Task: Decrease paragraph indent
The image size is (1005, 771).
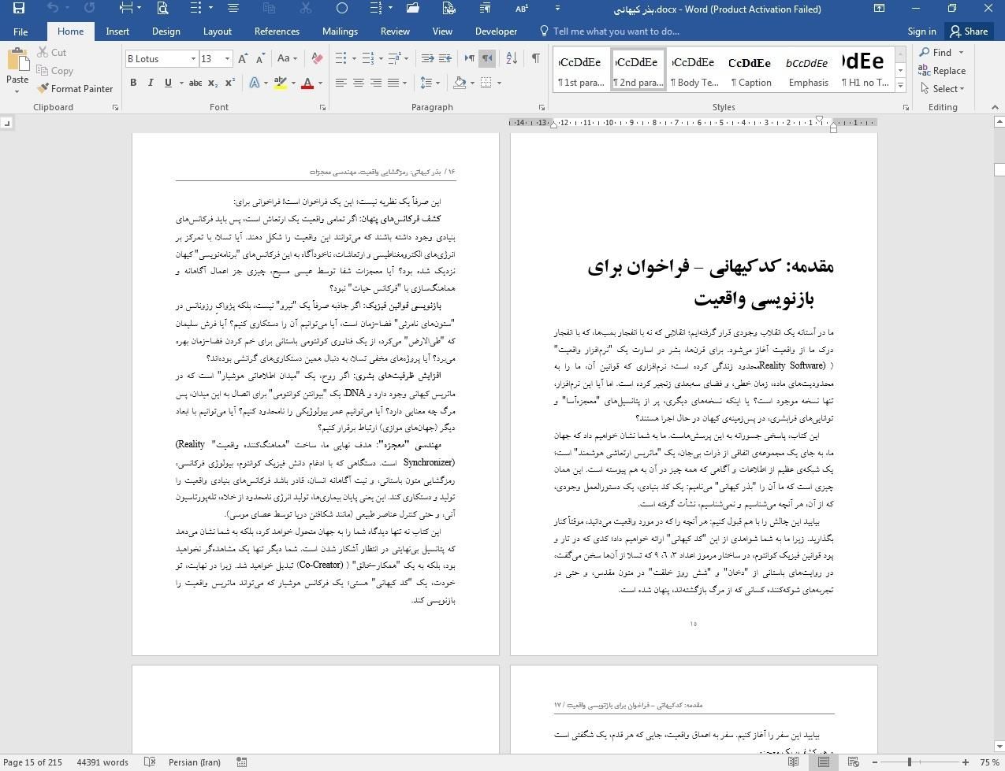Action: tap(427, 58)
